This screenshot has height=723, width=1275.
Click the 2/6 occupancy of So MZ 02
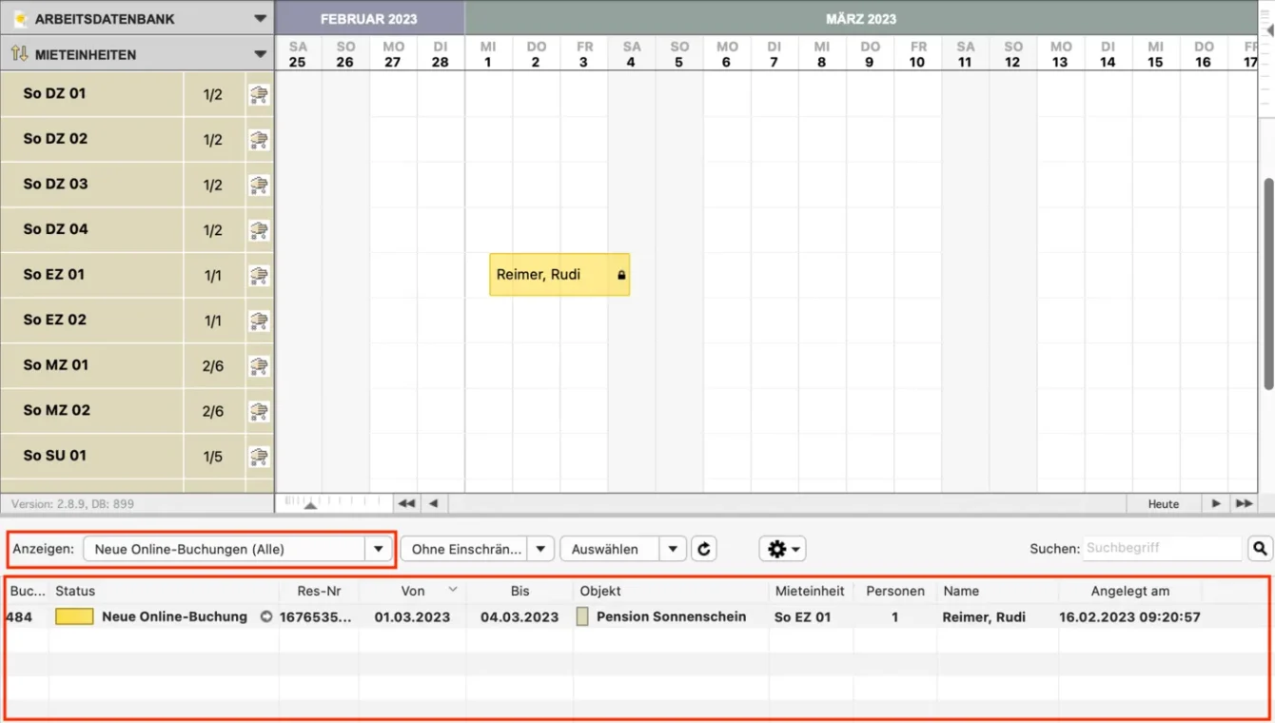213,411
